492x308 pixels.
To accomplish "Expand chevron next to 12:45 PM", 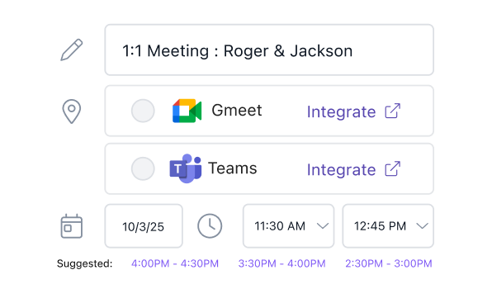I will pyautogui.click(x=423, y=225).
